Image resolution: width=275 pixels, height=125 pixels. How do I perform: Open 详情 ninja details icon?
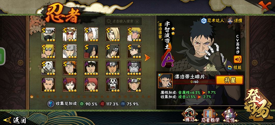[x=230, y=21]
